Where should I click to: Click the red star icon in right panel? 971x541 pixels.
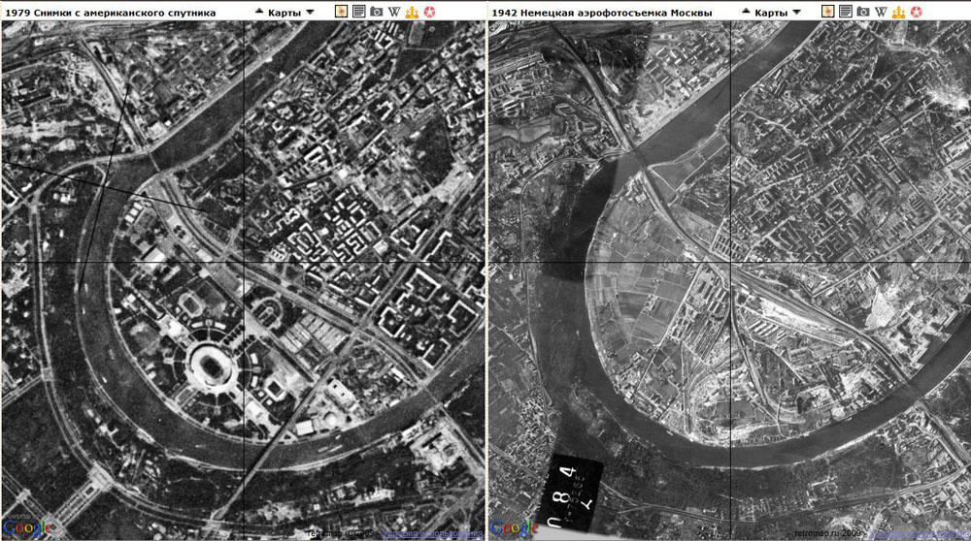click(916, 12)
